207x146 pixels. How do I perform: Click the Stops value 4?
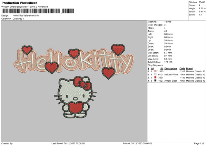(x=165, y=28)
